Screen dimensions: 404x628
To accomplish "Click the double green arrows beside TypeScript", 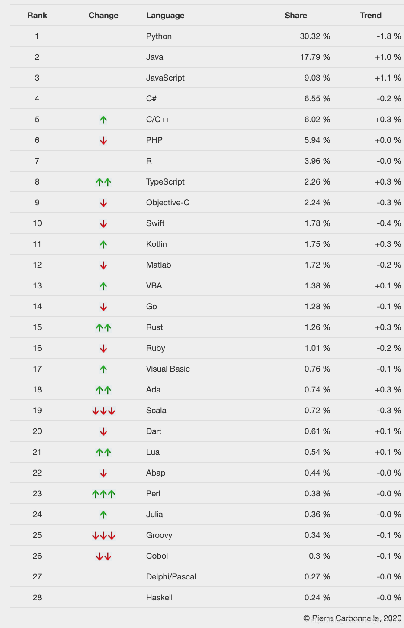I will pos(103,182).
